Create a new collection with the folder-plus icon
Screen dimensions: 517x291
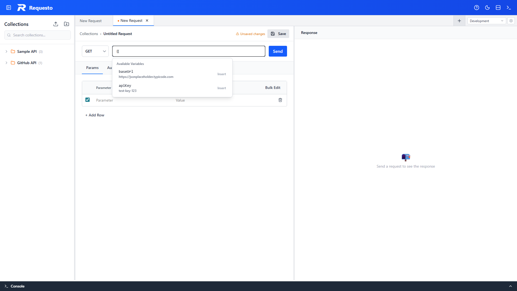66,24
